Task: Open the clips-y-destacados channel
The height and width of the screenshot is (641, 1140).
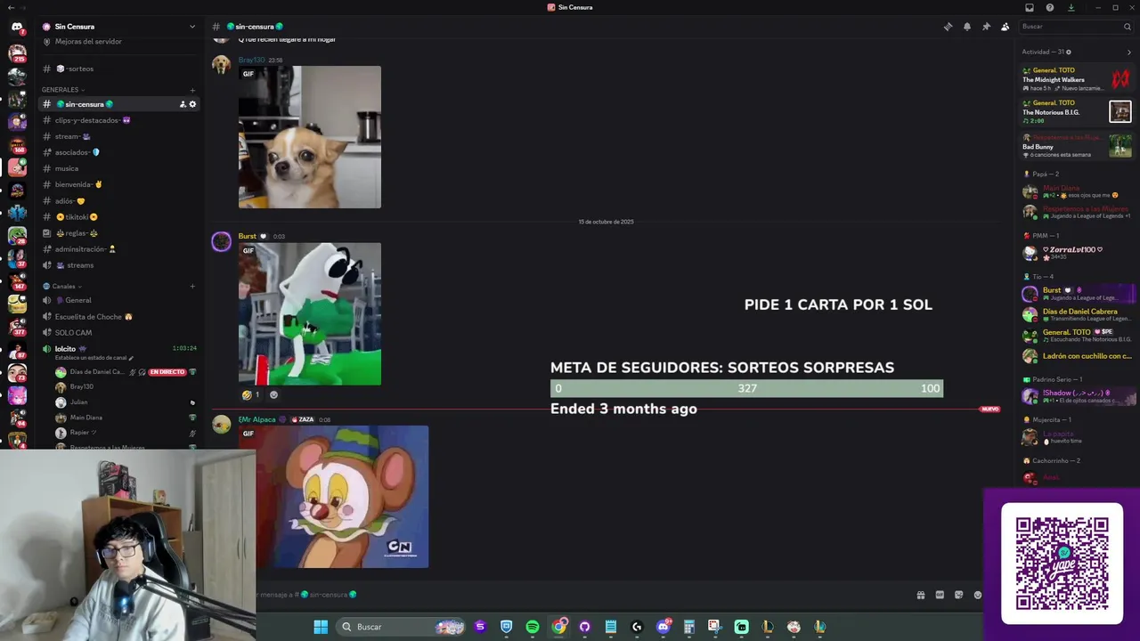Action: 118,120
